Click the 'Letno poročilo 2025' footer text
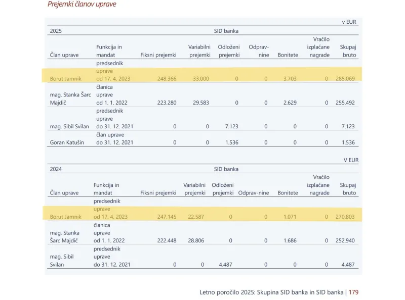This screenshot has width=405, height=300. tap(227, 292)
